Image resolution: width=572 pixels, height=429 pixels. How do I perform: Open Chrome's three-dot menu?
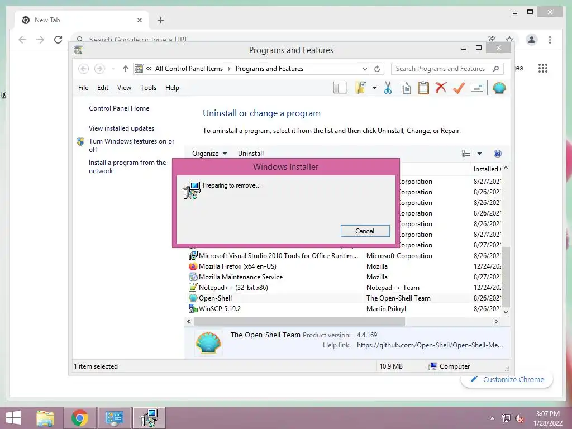coord(550,40)
